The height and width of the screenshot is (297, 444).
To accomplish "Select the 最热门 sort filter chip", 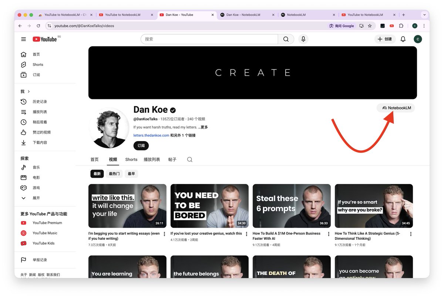I will pyautogui.click(x=114, y=174).
